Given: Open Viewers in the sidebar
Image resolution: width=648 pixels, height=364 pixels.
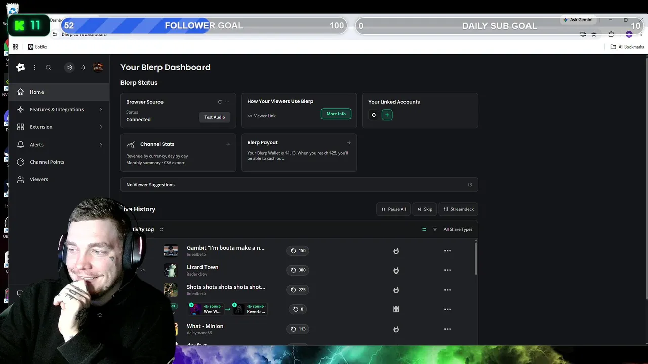Looking at the screenshot, I should 59,179.
